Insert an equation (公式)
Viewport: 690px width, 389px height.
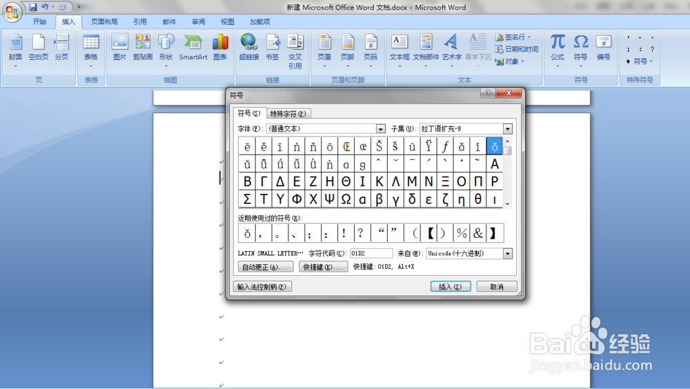(x=558, y=50)
